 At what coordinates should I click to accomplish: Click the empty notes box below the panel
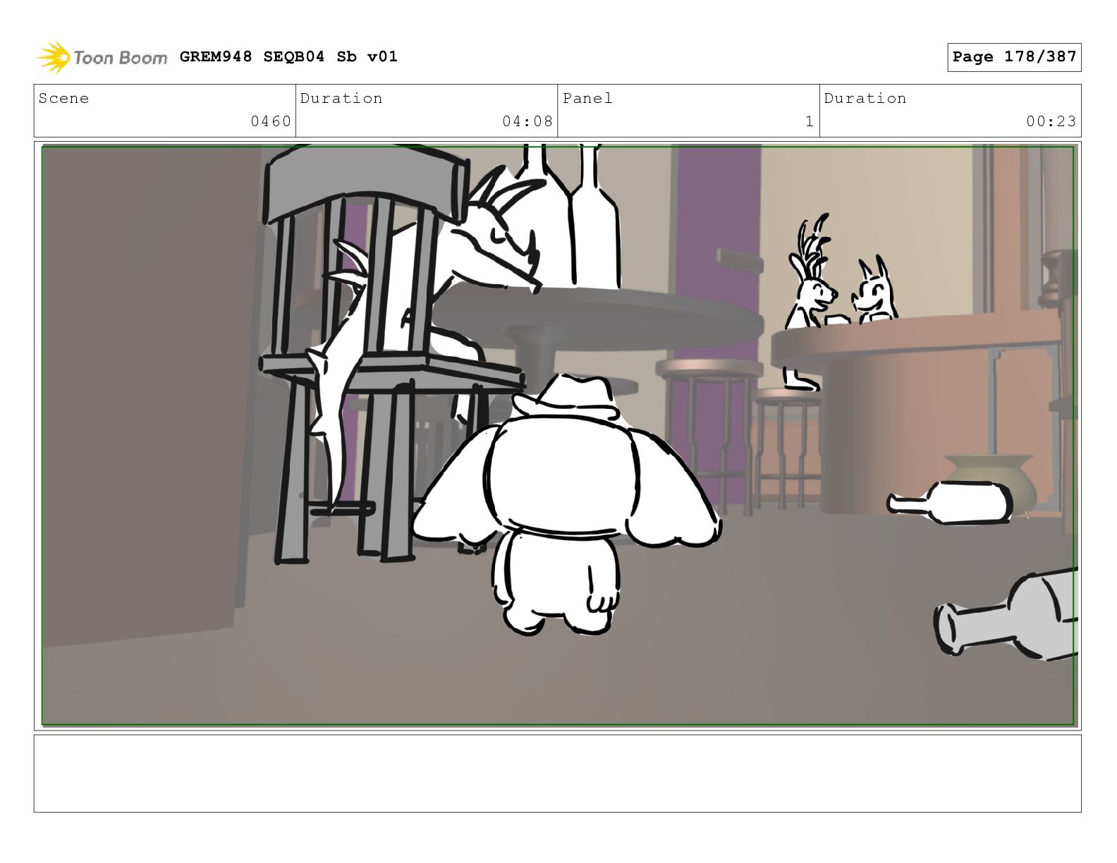(x=558, y=773)
